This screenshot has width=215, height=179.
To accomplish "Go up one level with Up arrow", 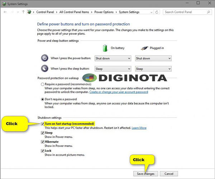I will (x=23, y=12).
